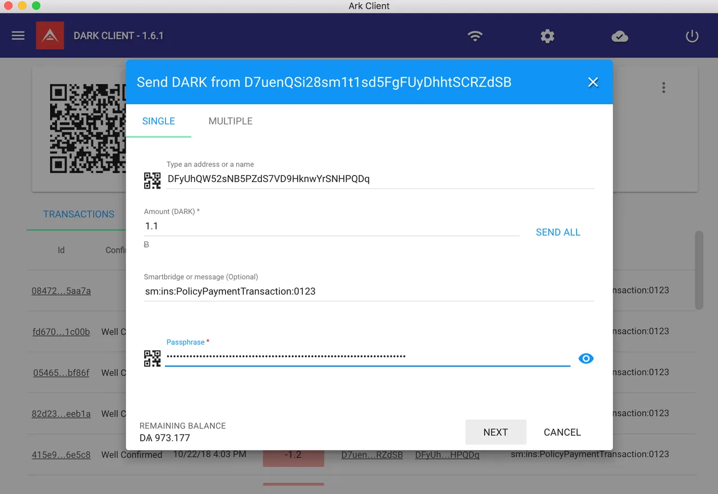Toggle passphrase visibility eye icon
718x494 pixels.
586,358
